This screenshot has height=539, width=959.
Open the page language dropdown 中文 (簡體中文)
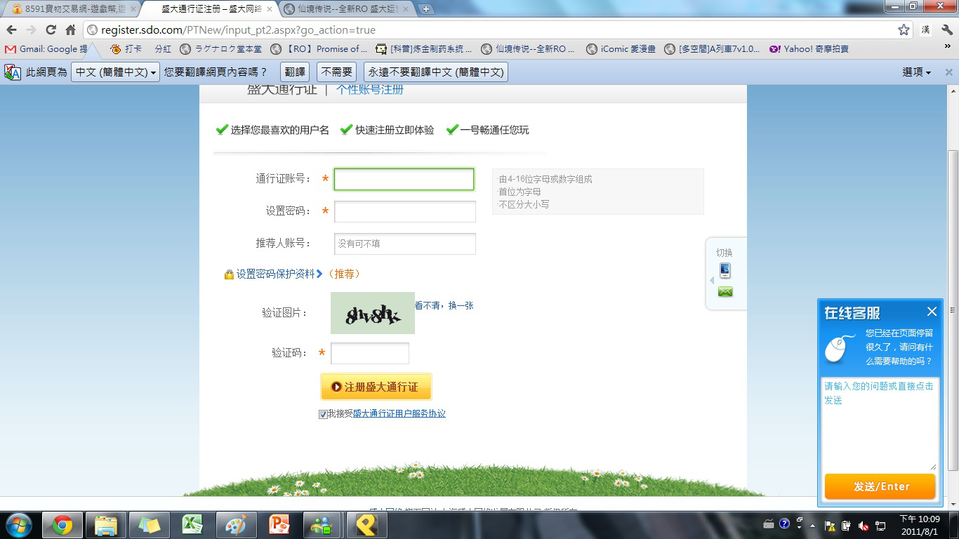pos(115,72)
